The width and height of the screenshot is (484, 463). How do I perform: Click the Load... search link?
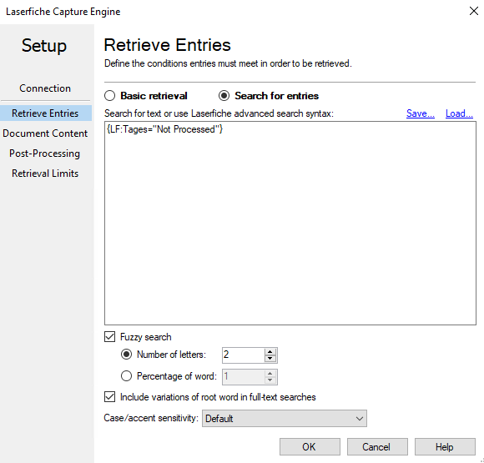[459, 113]
